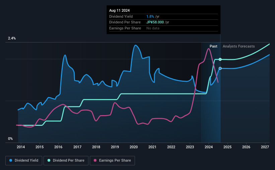This screenshot has width=275, height=170.
Task: Click the 'Earnings Per Share' tooltip row label
Action: 125,28
